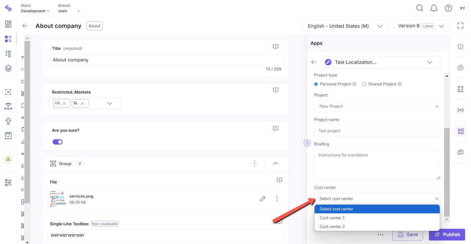The image size is (471, 244).
Task: Collapse the Apps side panel arrow
Action: 307,143
